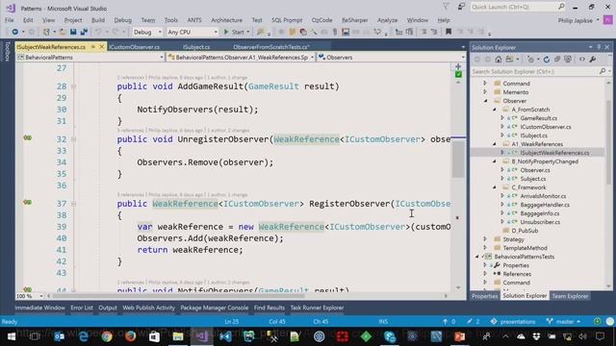The image size is (616, 346).
Task: Click Collapse All icon in Solution Explorer
Action: click(557, 60)
